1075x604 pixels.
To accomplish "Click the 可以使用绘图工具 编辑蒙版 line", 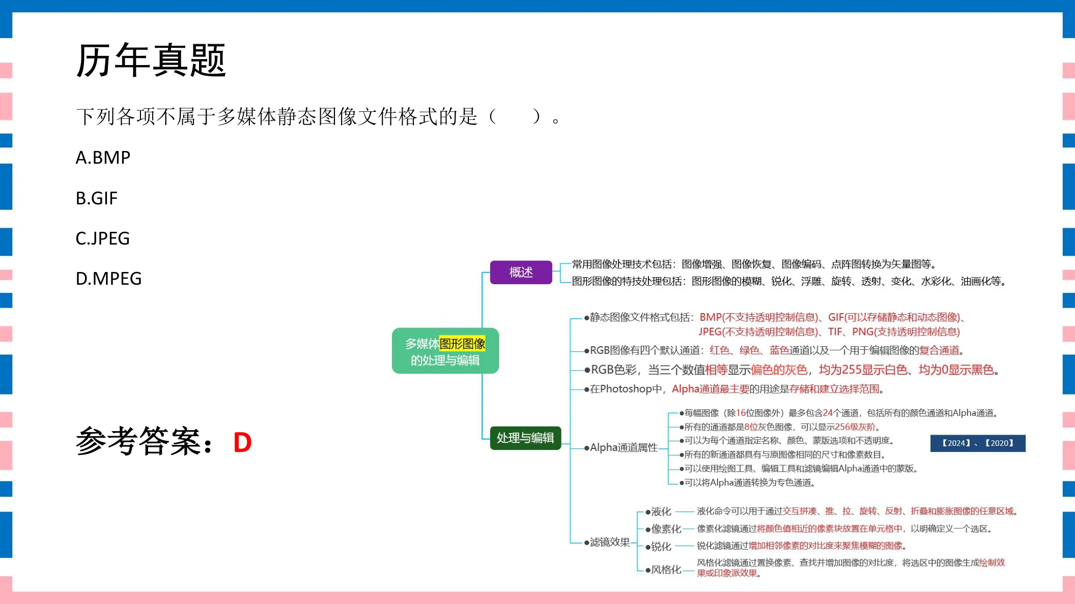I will pos(799,469).
